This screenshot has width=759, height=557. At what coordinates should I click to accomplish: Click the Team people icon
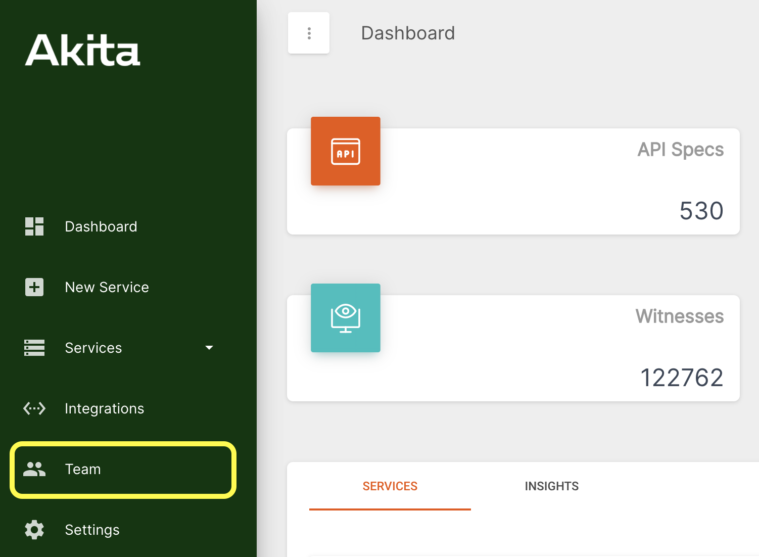[x=34, y=469]
